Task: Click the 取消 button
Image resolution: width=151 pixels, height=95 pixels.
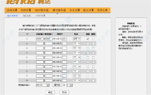Action: tap(64, 92)
